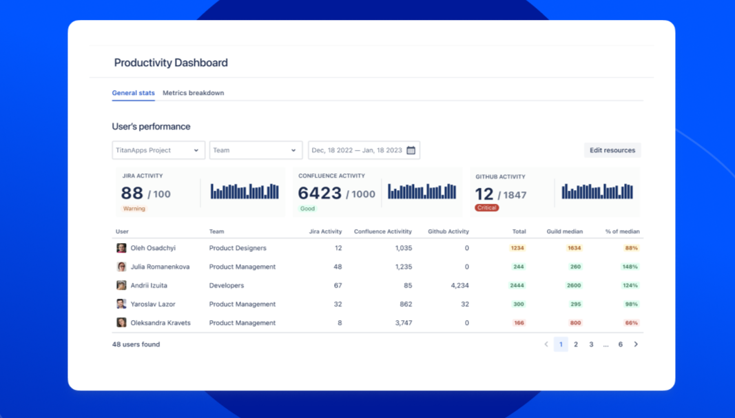Go to previous page with left arrow
735x418 pixels.
click(x=546, y=344)
